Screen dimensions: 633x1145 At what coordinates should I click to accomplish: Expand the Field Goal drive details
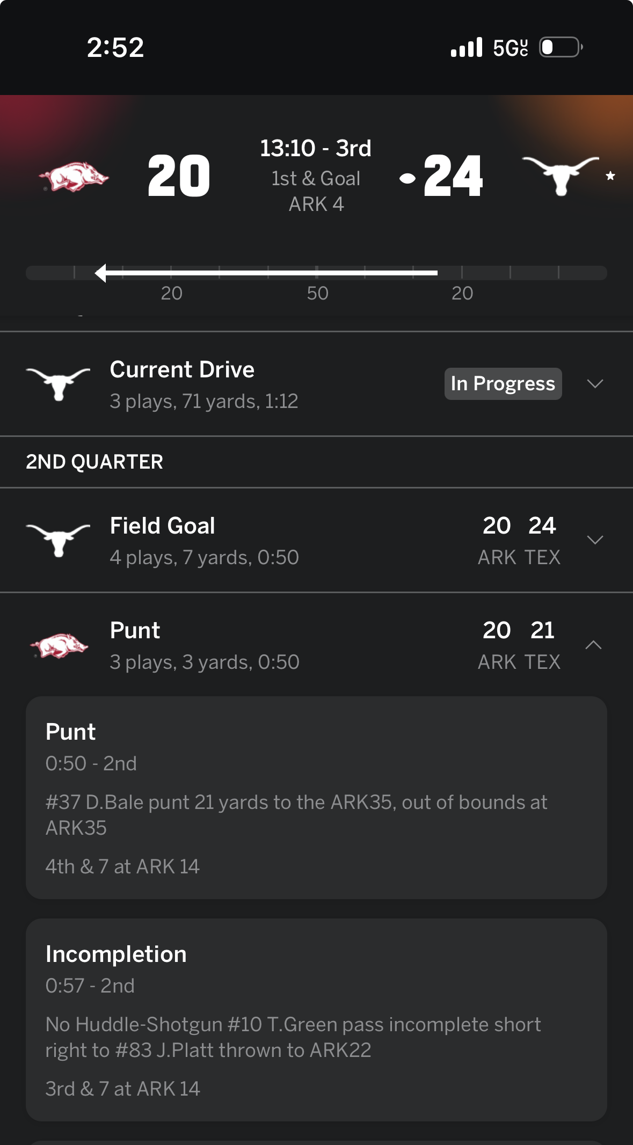click(595, 540)
